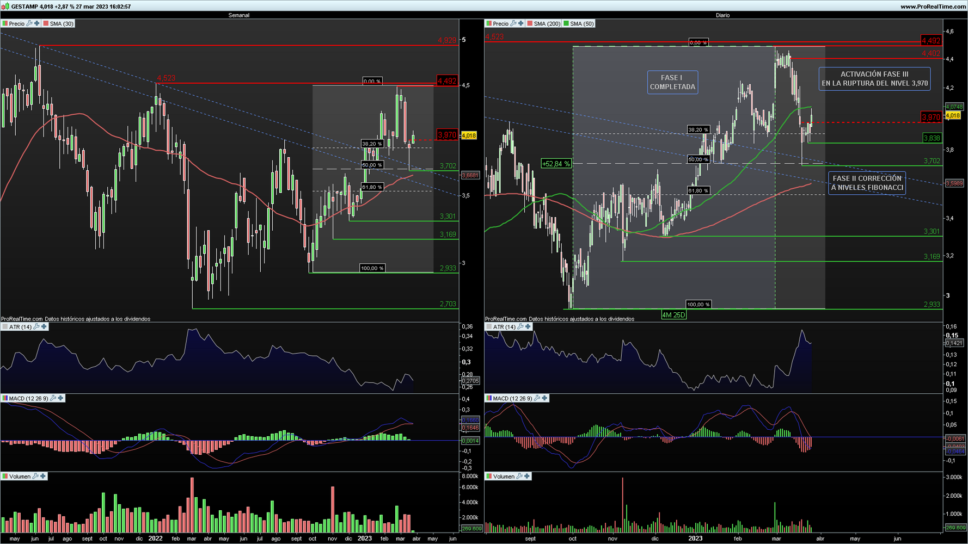968x544 pixels.
Task: Click SMA (200) red color swatch in Diario chart
Action: (x=530, y=23)
